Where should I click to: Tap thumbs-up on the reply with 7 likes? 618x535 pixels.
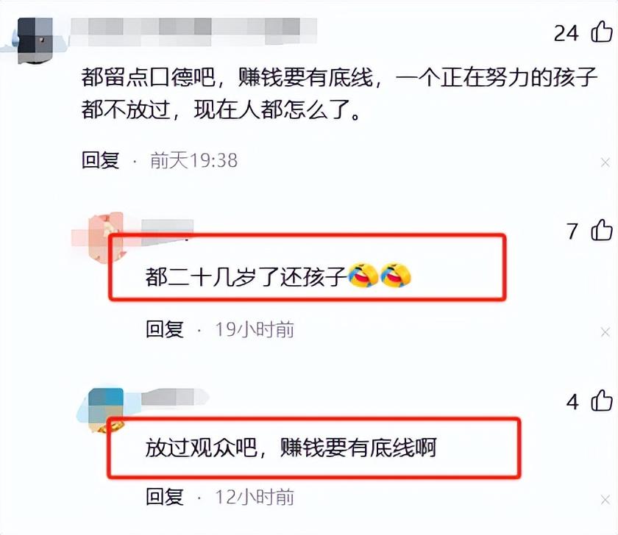602,230
